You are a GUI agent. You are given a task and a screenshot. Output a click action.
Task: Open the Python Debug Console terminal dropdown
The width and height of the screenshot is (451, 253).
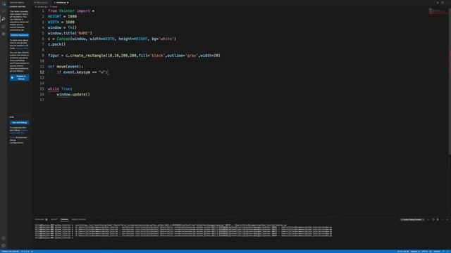[412, 219]
